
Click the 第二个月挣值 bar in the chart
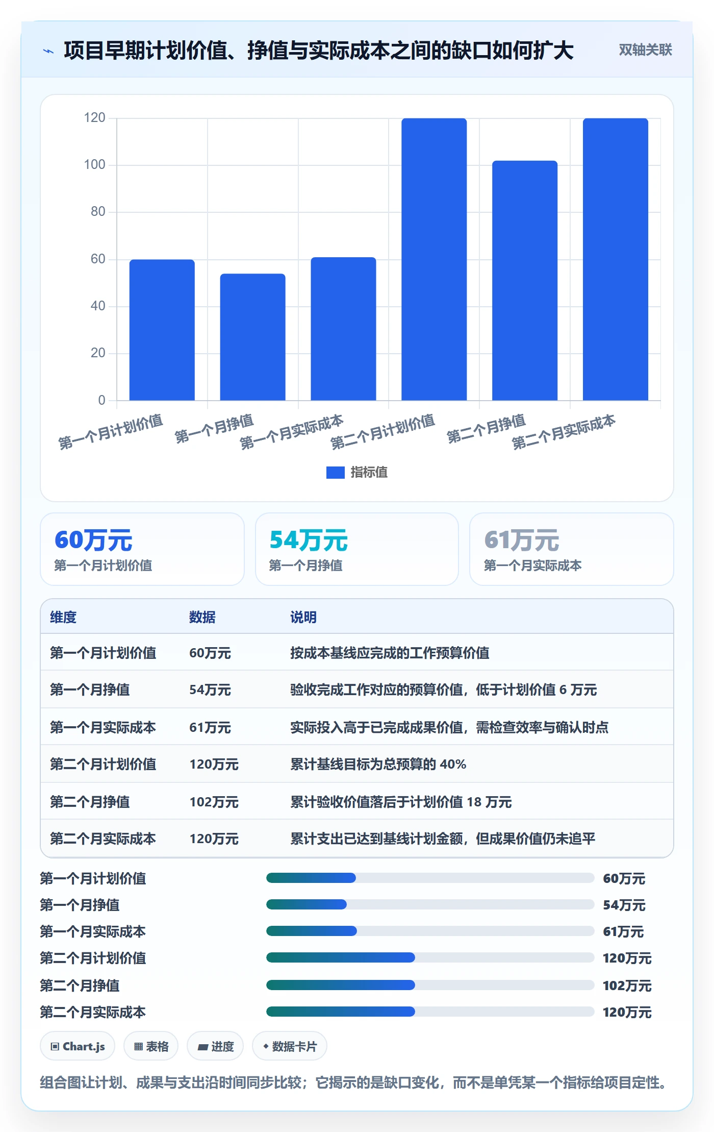[x=525, y=281]
